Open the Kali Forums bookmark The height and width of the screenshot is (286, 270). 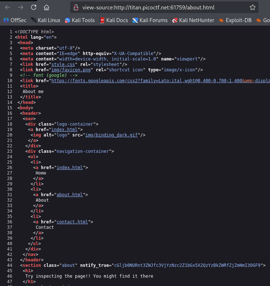pyautogui.click(x=150, y=20)
